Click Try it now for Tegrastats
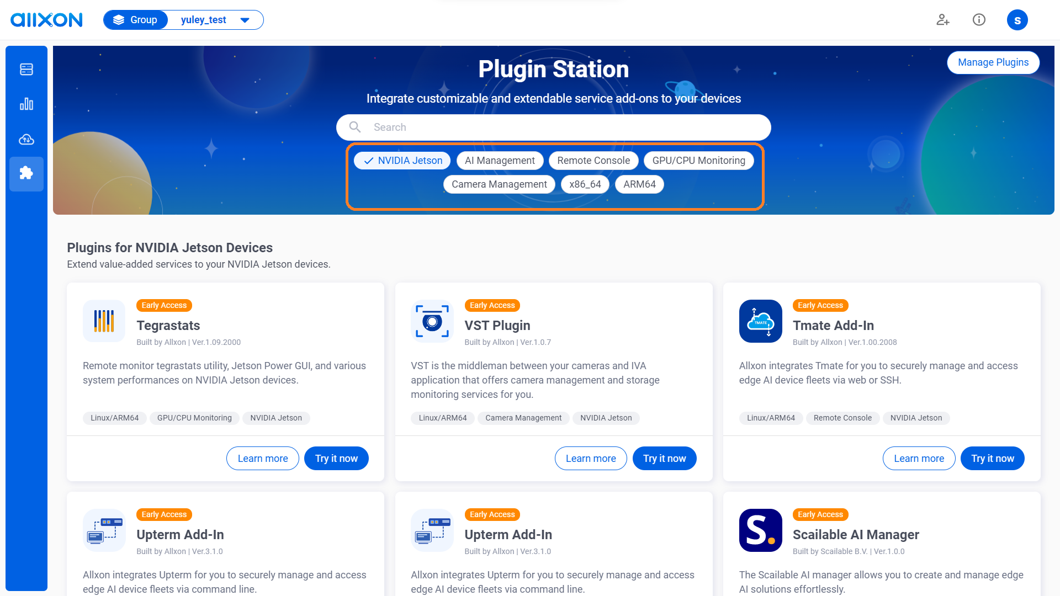This screenshot has width=1060, height=596. click(336, 459)
